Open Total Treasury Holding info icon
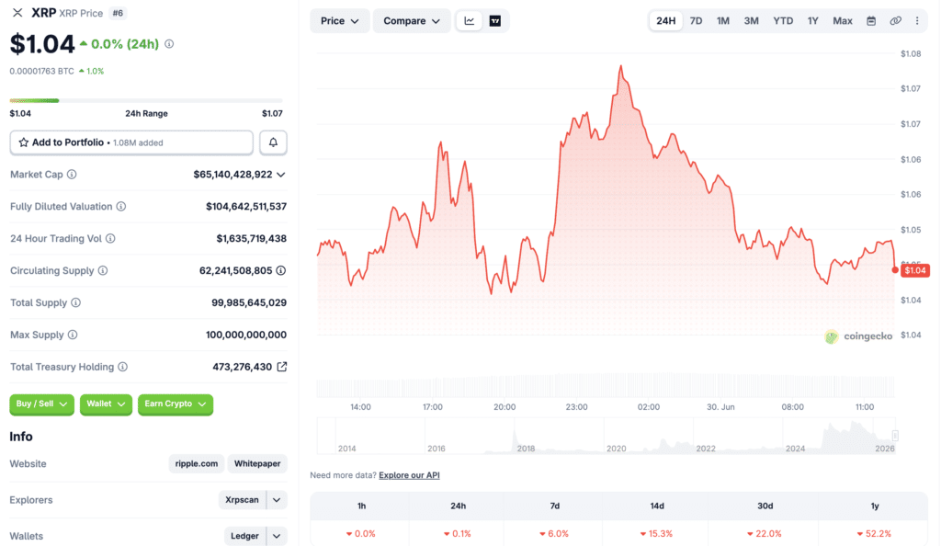The height and width of the screenshot is (546, 941). [122, 367]
